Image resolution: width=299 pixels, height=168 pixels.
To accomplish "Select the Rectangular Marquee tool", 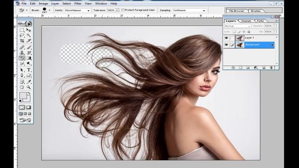I will 22,30.
